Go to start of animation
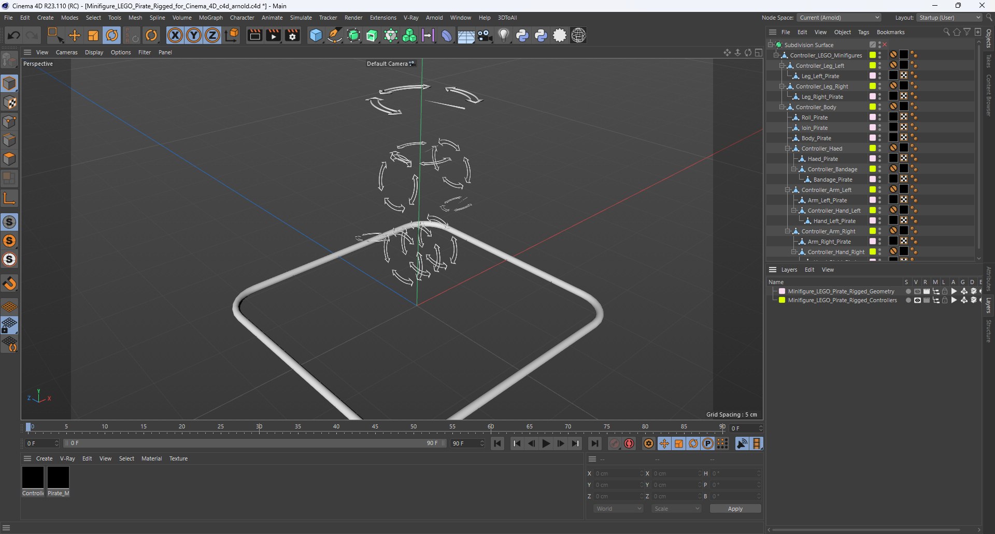Screen dimensions: 995x534 click(497, 443)
